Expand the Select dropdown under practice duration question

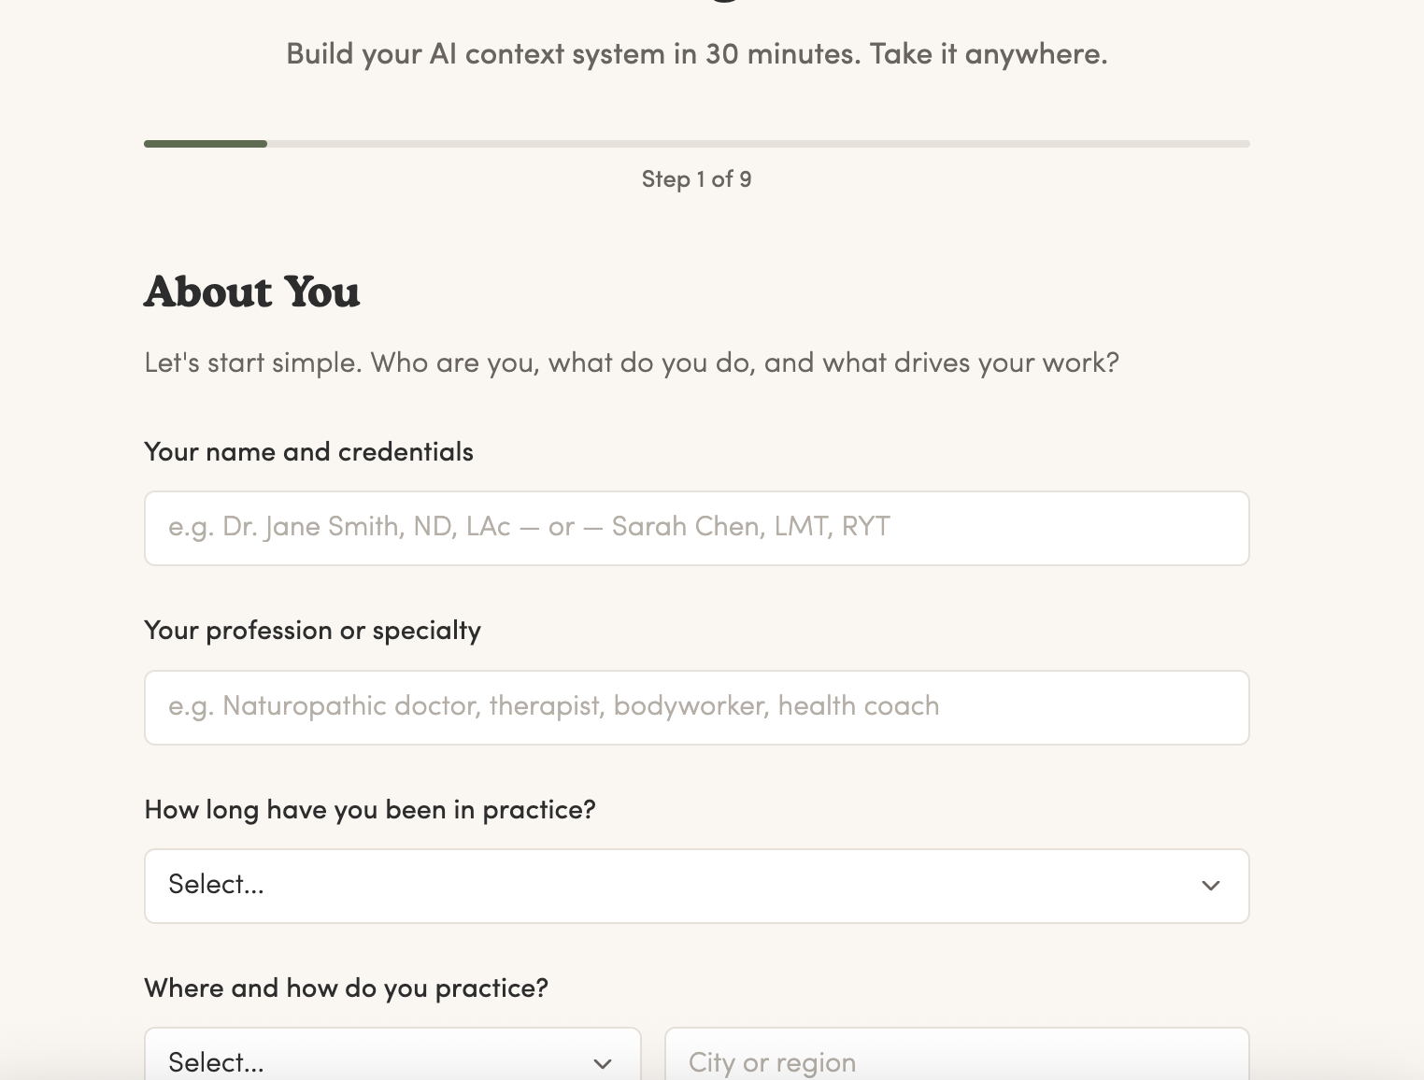pos(696,885)
